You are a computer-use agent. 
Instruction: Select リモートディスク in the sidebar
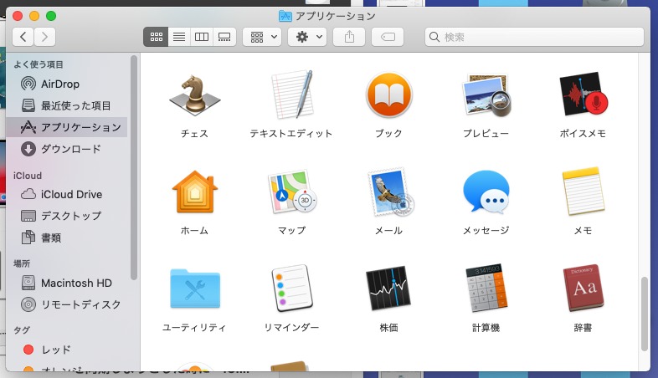click(x=67, y=304)
